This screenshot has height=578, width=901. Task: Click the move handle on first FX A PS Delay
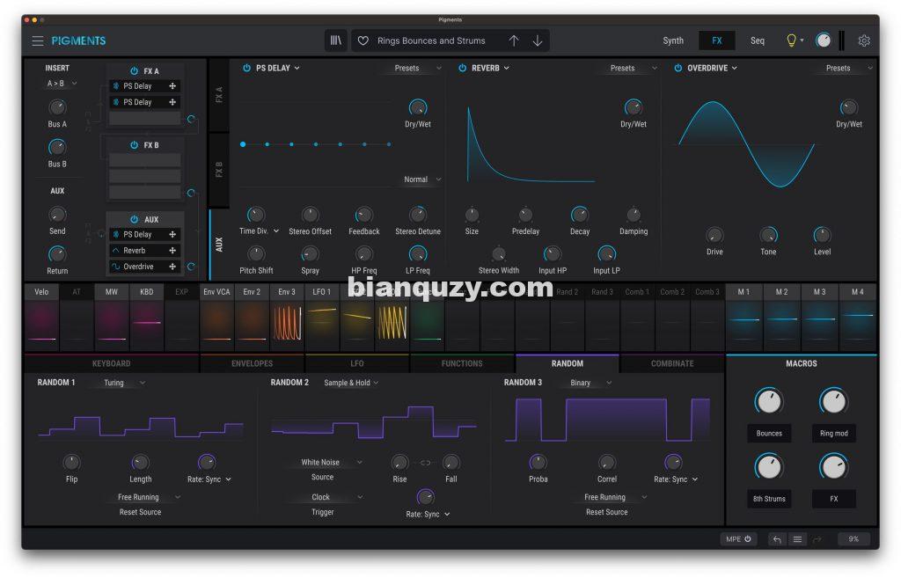tap(172, 86)
